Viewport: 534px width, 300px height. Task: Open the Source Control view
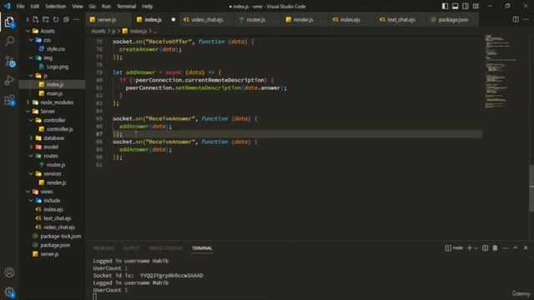click(9, 61)
